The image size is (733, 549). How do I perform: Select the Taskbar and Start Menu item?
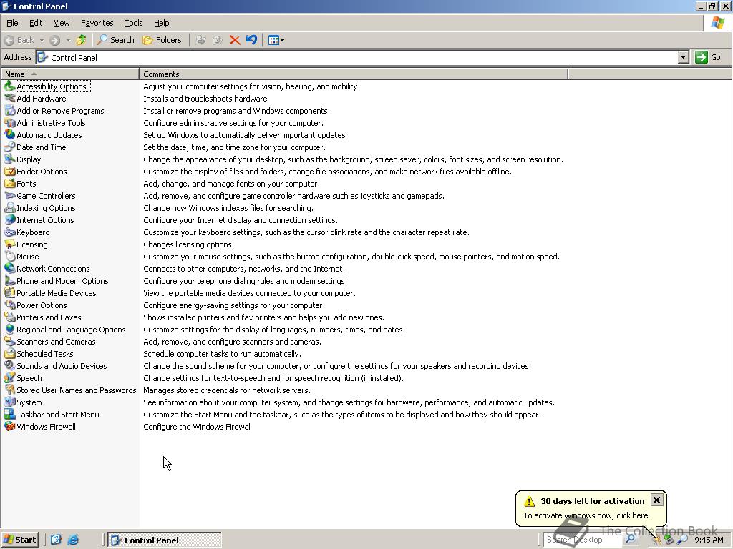(57, 414)
